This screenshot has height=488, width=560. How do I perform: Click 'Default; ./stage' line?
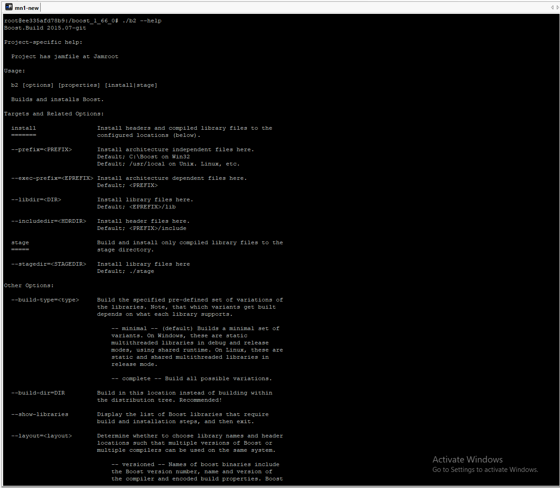pyautogui.click(x=126, y=271)
